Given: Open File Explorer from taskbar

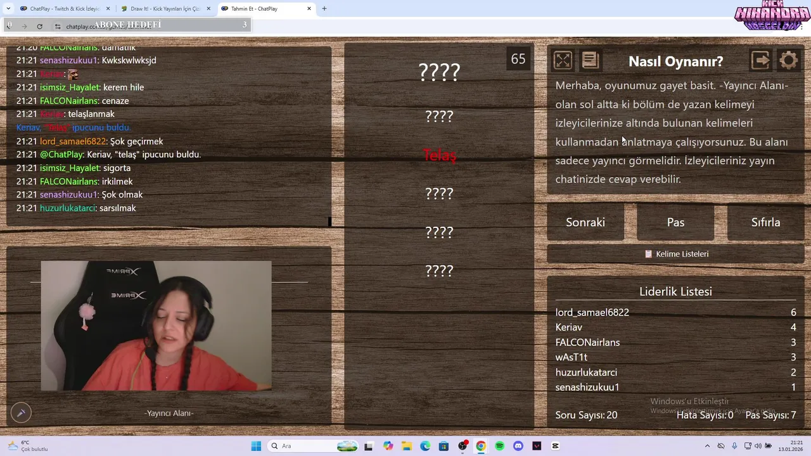Looking at the screenshot, I should pyautogui.click(x=406, y=446).
